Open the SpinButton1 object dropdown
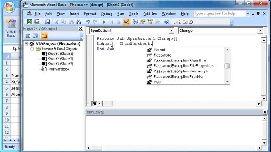 tap(171, 31)
